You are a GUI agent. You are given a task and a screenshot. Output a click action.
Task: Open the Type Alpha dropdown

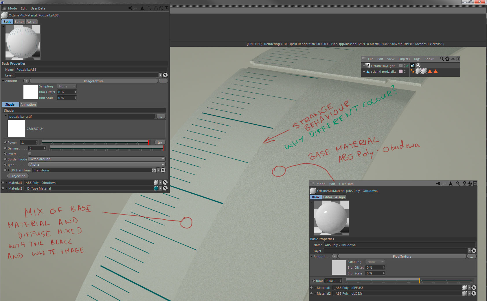97,164
